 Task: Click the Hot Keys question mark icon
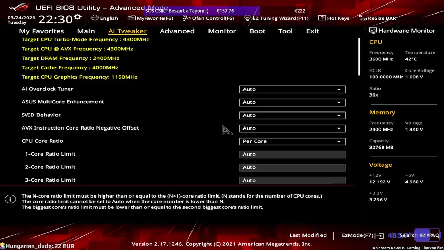click(322, 18)
